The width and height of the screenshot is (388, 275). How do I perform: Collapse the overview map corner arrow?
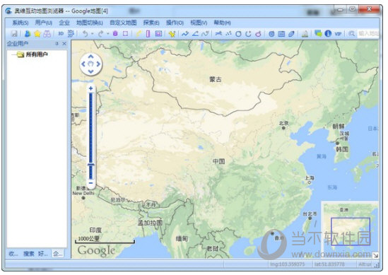tap(375, 255)
